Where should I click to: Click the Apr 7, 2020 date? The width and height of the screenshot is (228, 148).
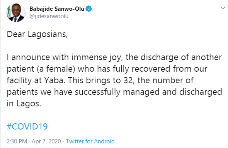click(46, 141)
